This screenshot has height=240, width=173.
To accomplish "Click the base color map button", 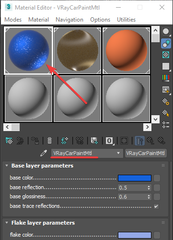I will [x=157, y=178].
